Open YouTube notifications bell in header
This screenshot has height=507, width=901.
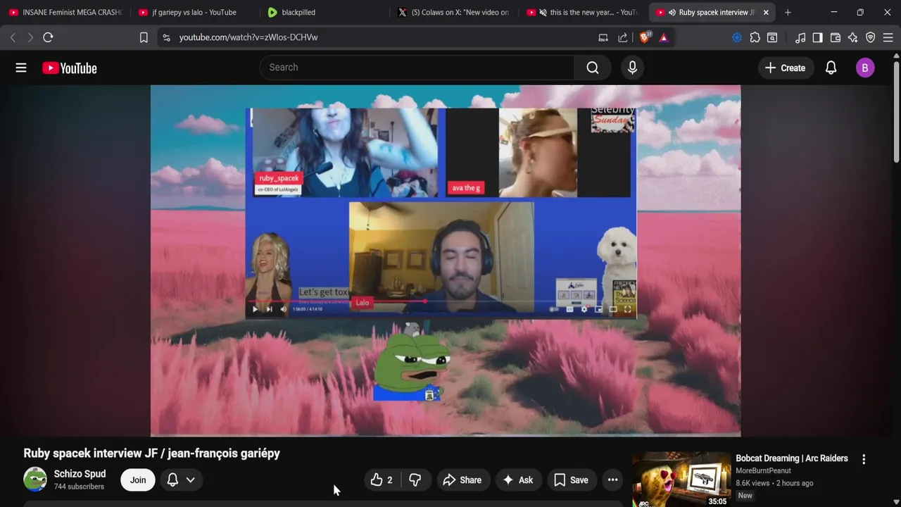pyautogui.click(x=831, y=68)
